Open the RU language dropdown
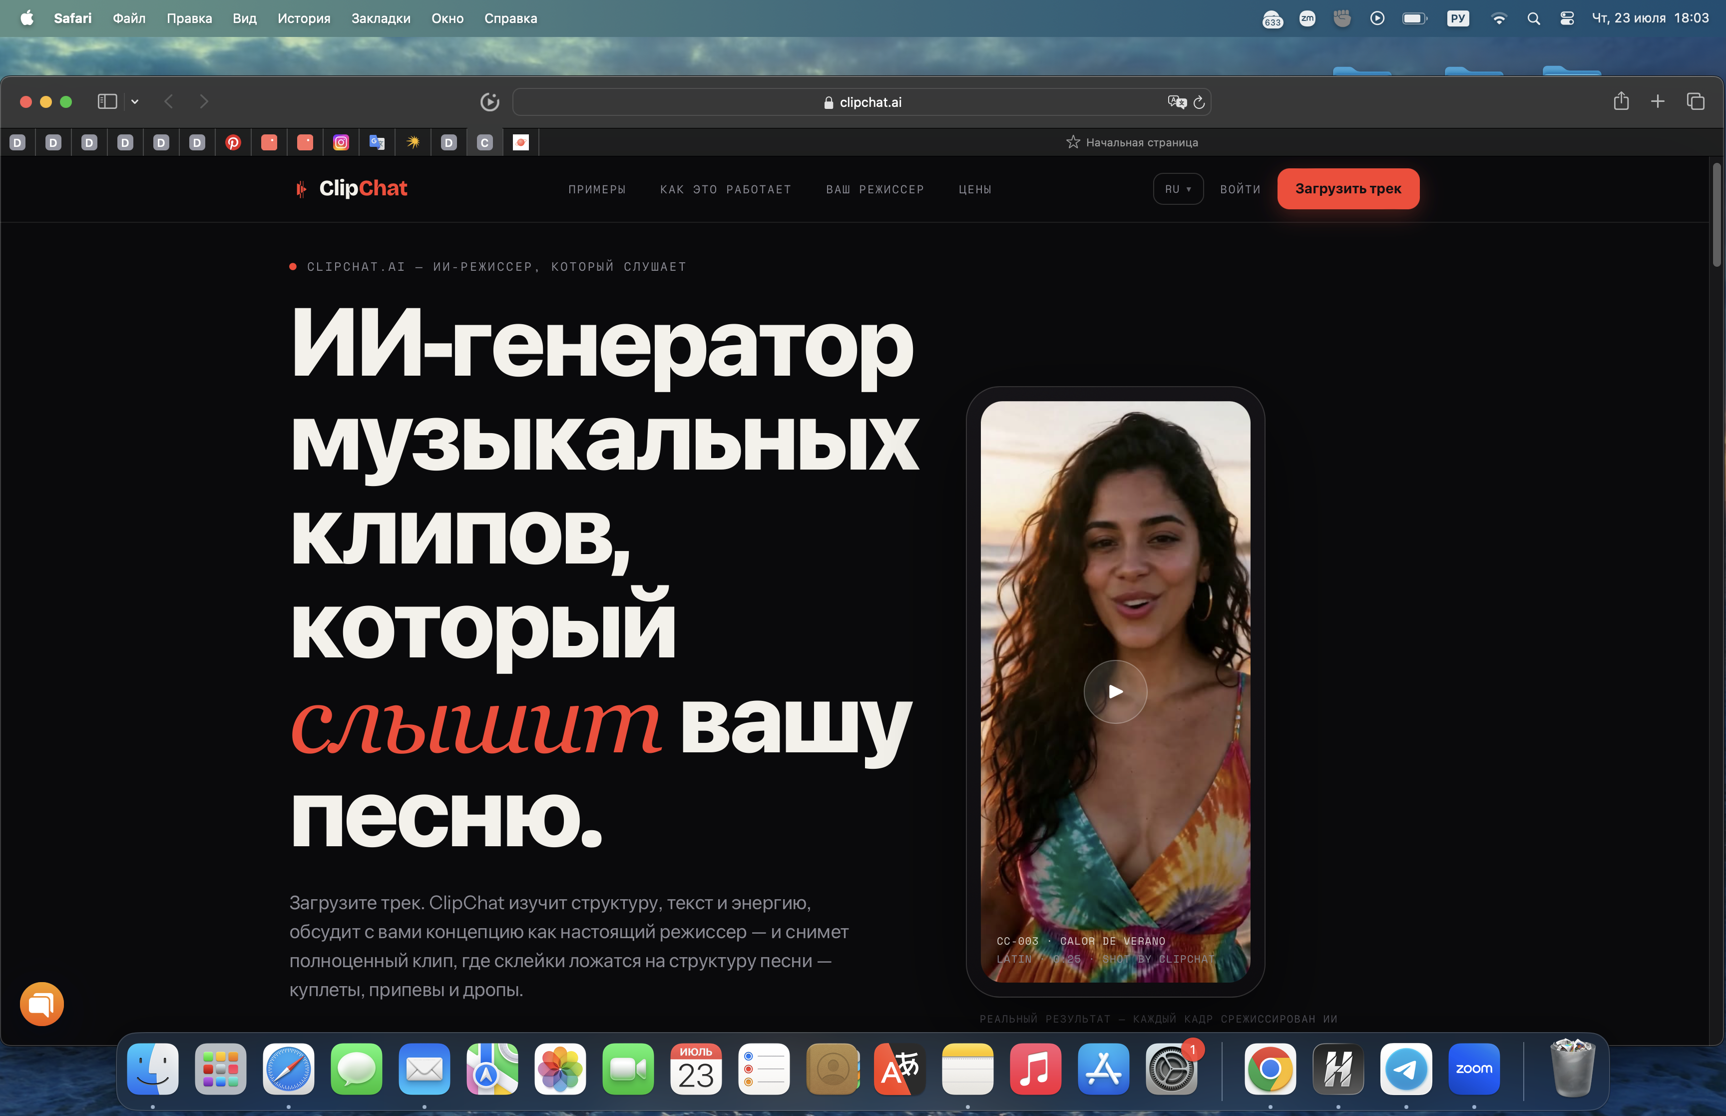The width and height of the screenshot is (1726, 1116). 1178,189
